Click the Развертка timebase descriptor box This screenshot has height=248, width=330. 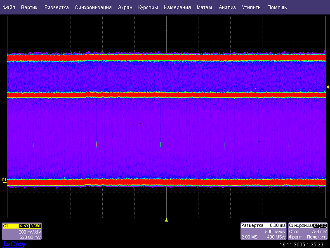click(x=263, y=232)
